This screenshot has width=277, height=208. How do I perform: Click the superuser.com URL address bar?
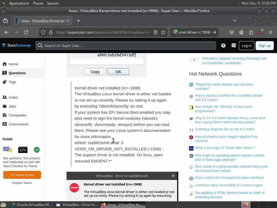103,32
